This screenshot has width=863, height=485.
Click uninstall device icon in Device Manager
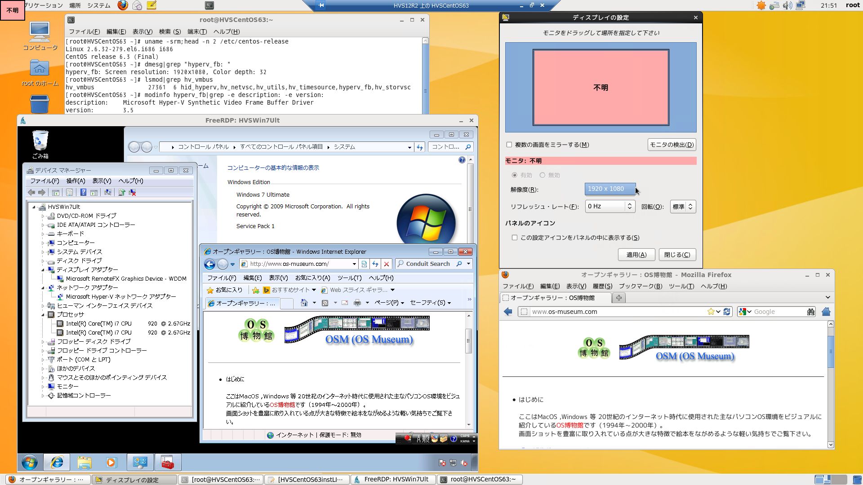pyautogui.click(x=133, y=192)
